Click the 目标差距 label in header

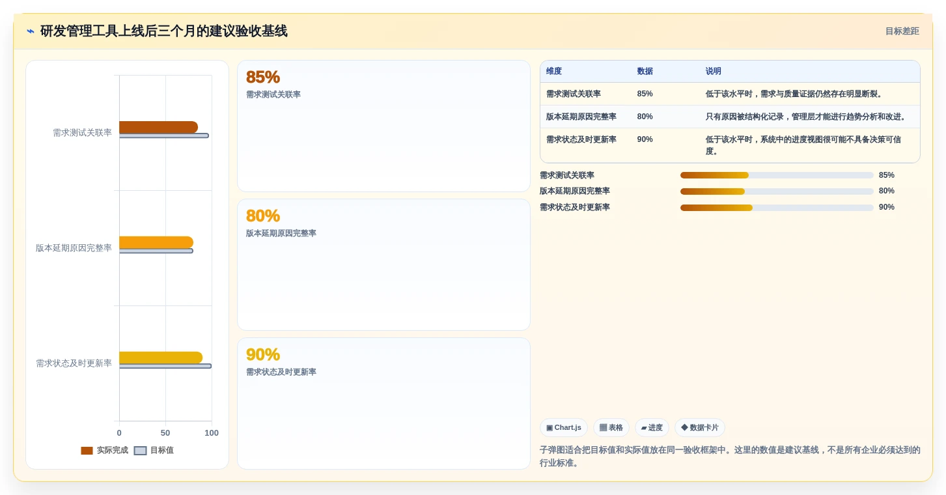tap(902, 31)
